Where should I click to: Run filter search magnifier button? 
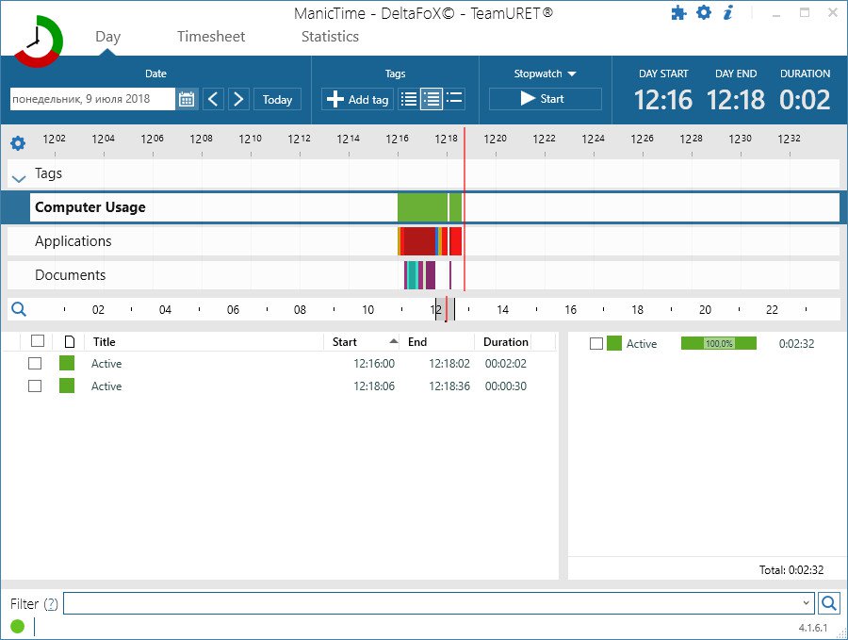click(828, 602)
